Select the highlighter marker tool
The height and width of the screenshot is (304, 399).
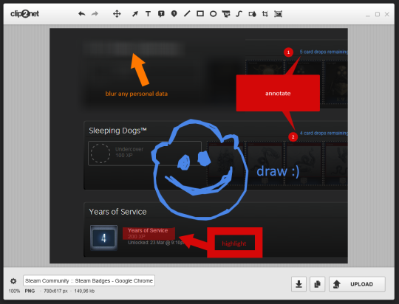point(226,14)
